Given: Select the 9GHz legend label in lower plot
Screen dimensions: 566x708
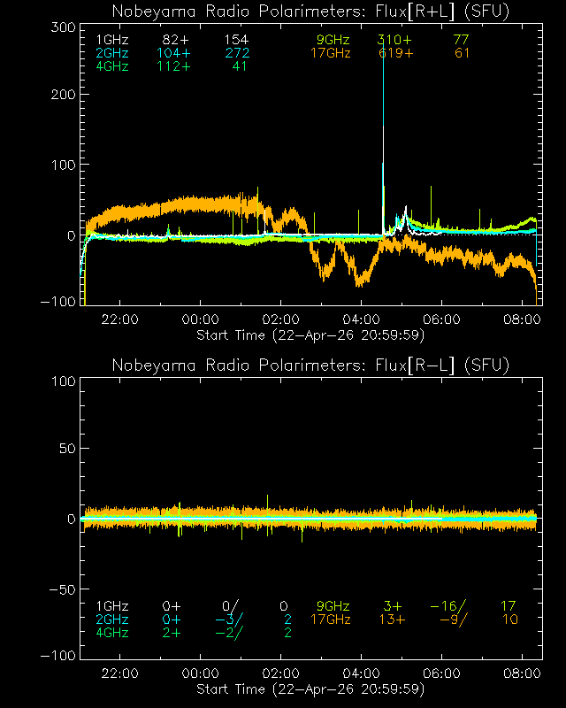Looking at the screenshot, I should (x=333, y=606).
